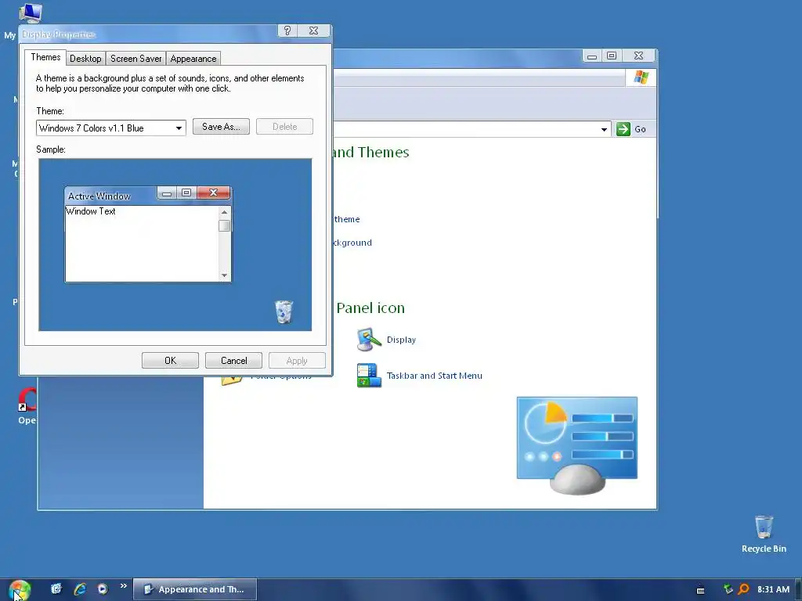Click Appearance and Themes taskbar button

point(195,589)
